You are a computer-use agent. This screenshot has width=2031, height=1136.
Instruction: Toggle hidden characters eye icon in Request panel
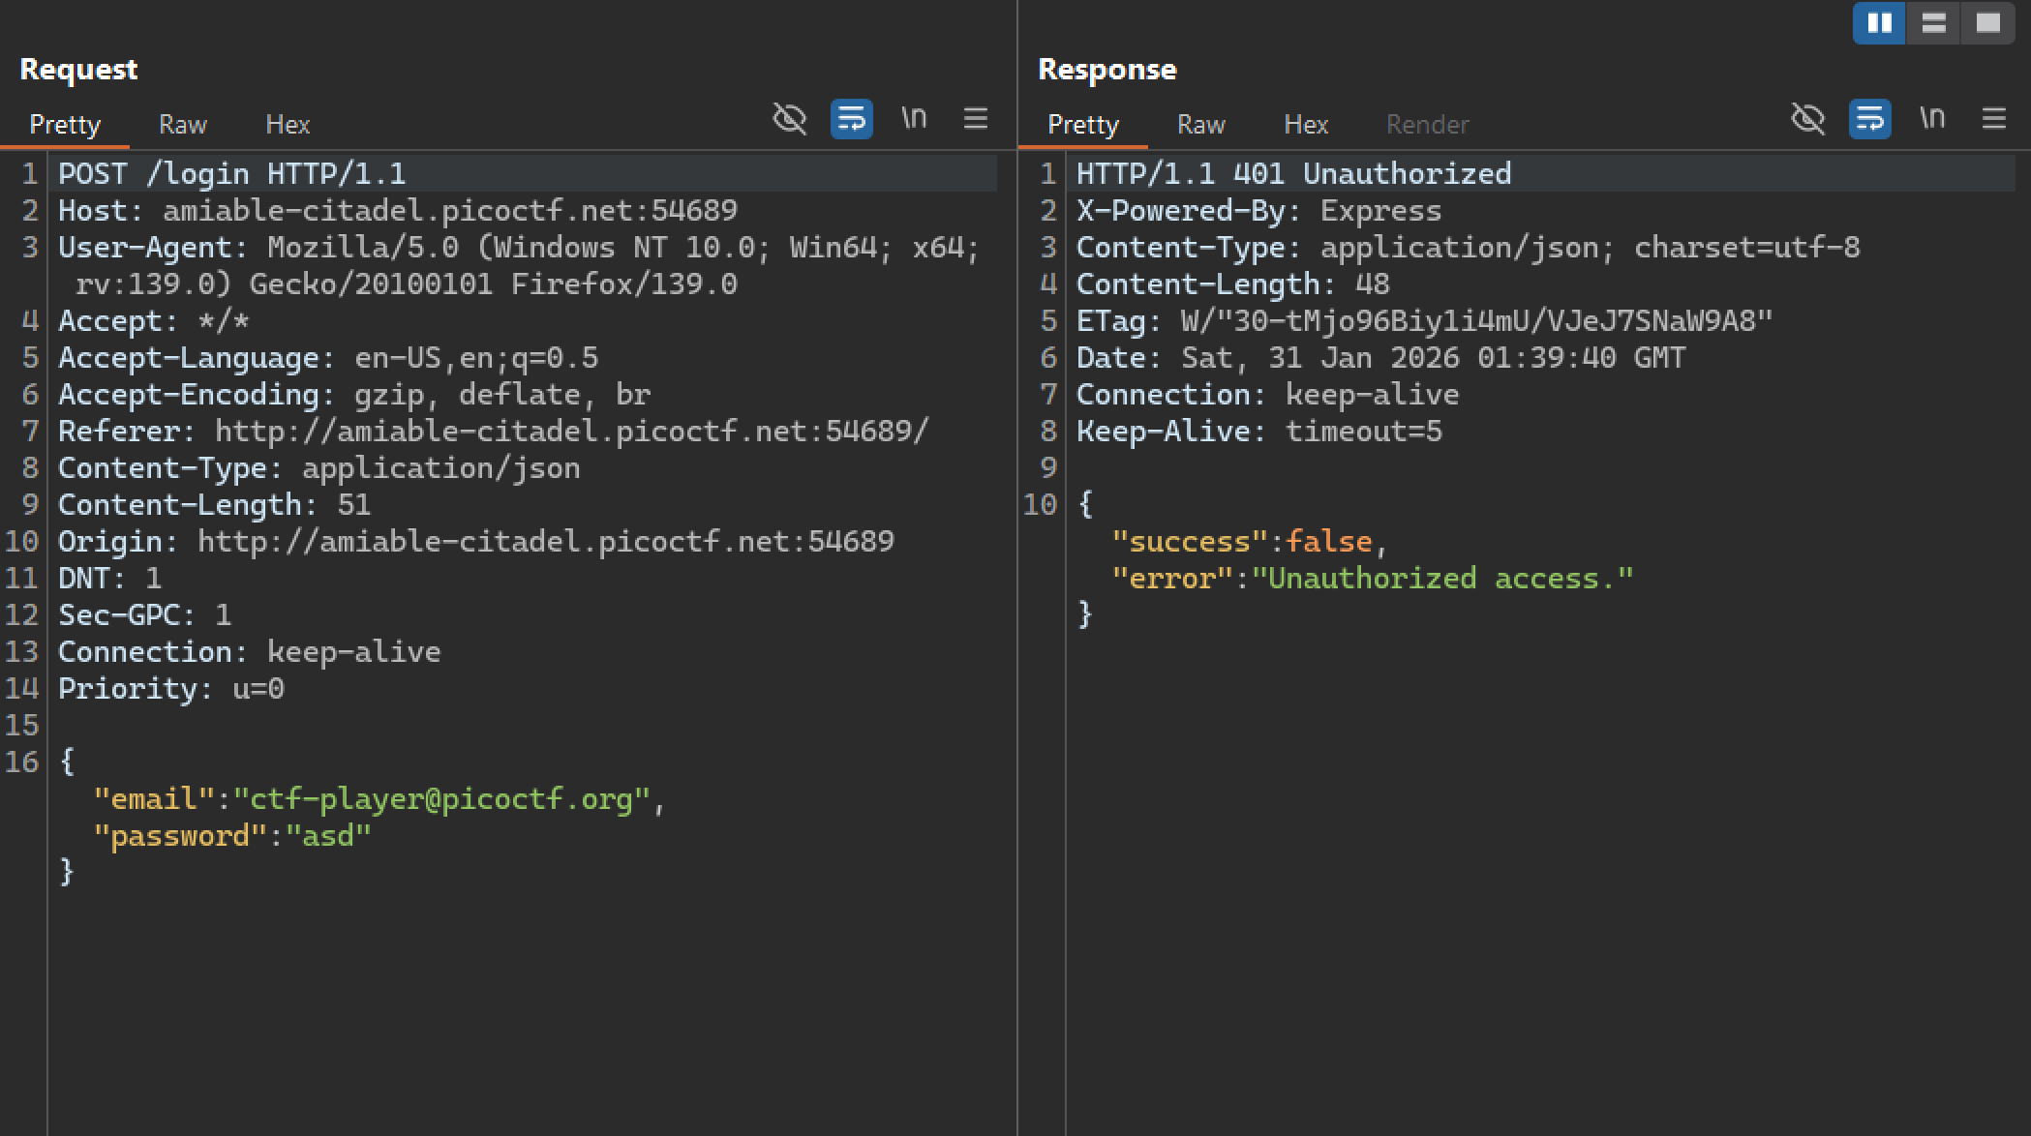point(790,119)
